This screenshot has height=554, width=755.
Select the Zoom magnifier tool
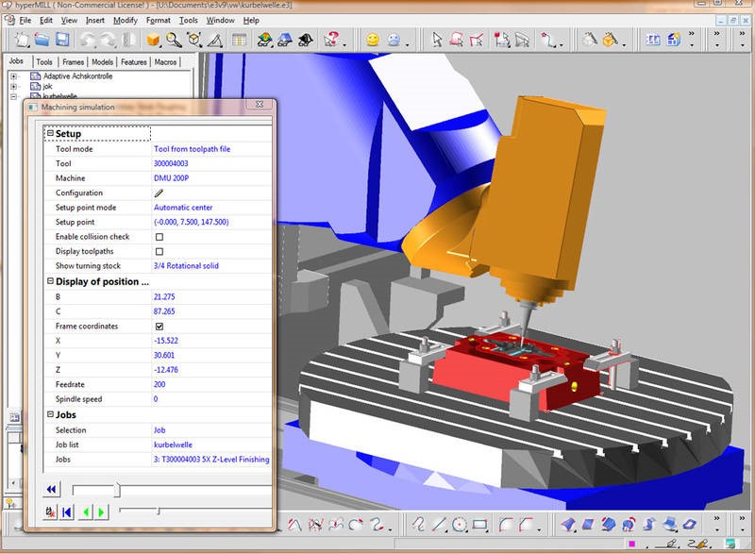(174, 40)
